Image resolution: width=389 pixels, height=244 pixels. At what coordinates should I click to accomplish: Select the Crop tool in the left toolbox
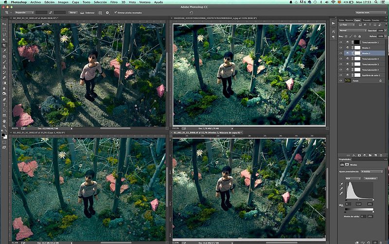(4, 45)
